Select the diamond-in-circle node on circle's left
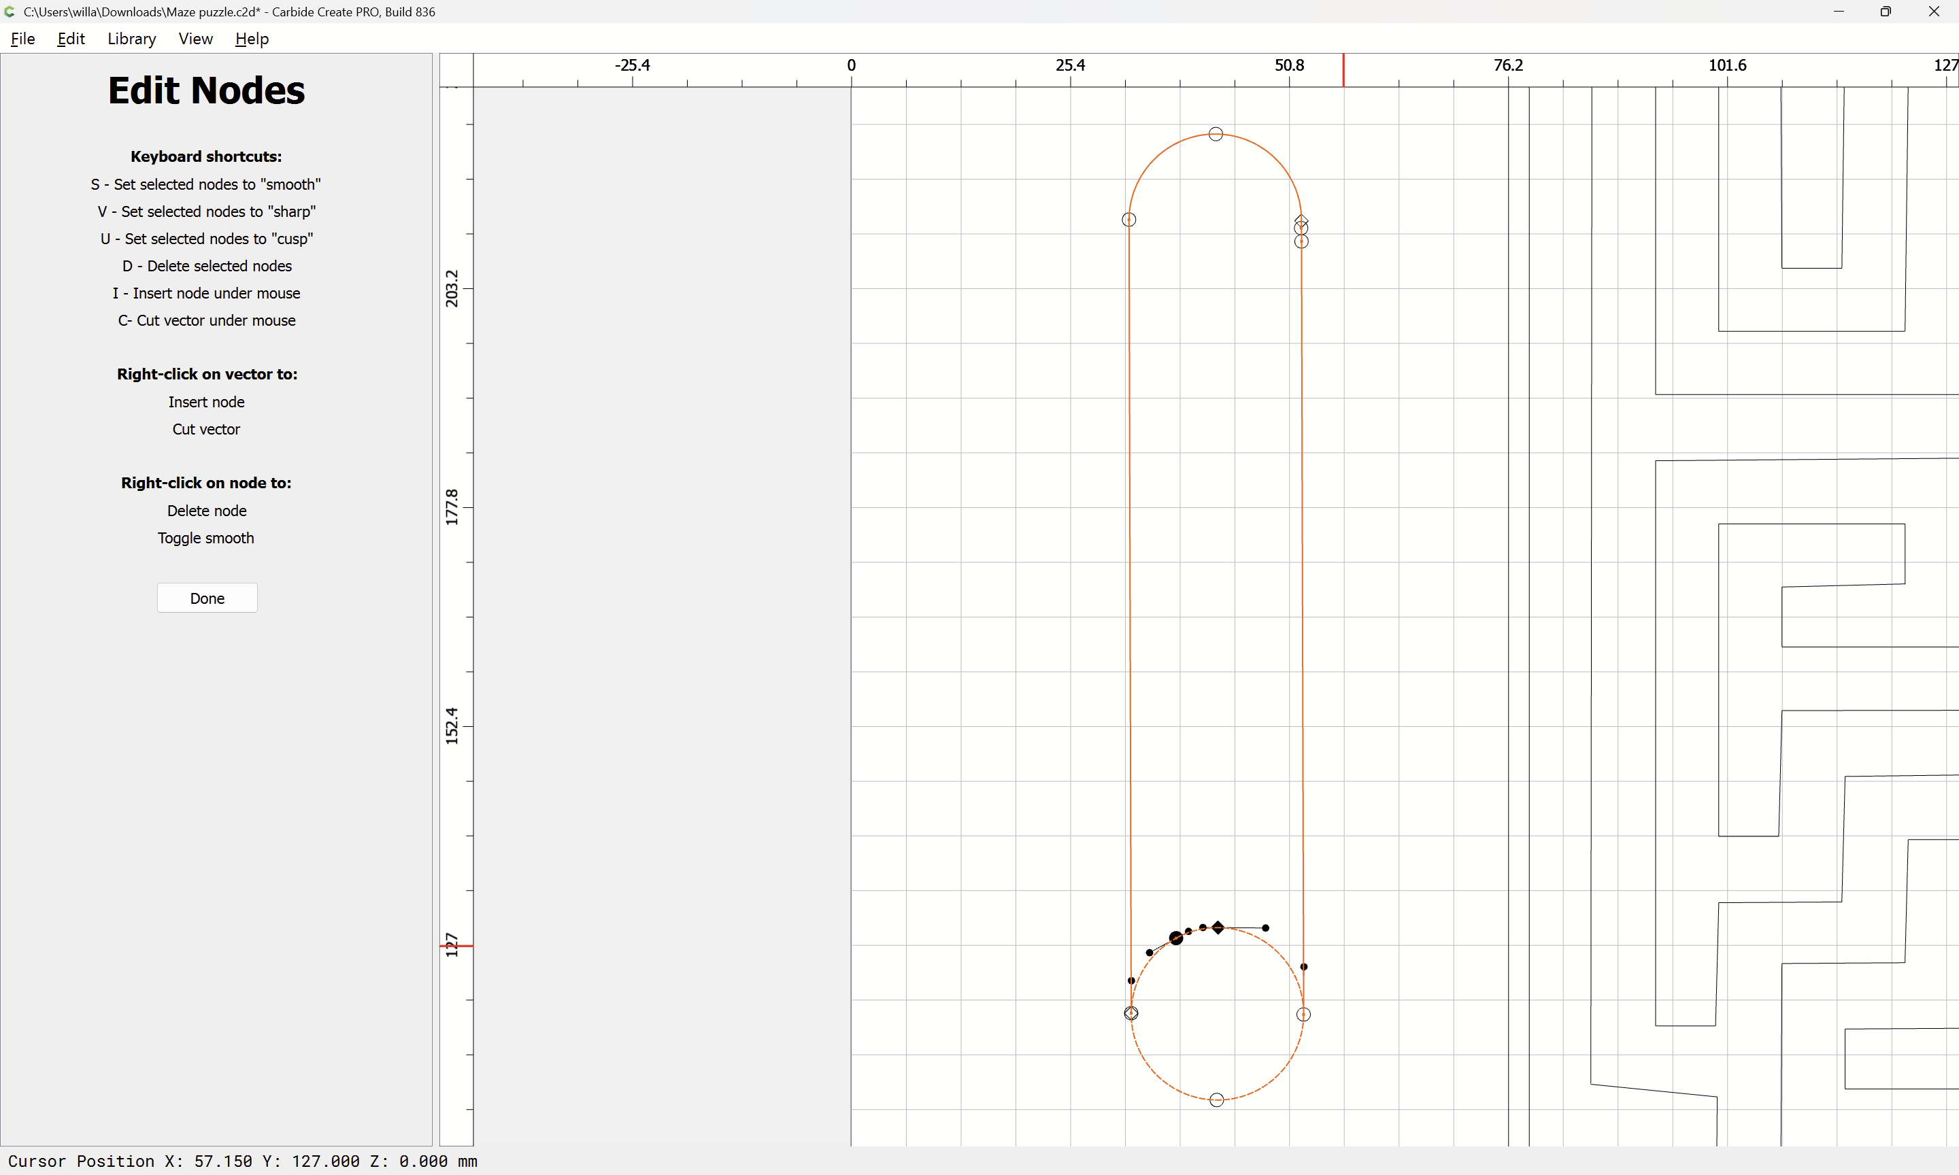 click(1131, 1012)
